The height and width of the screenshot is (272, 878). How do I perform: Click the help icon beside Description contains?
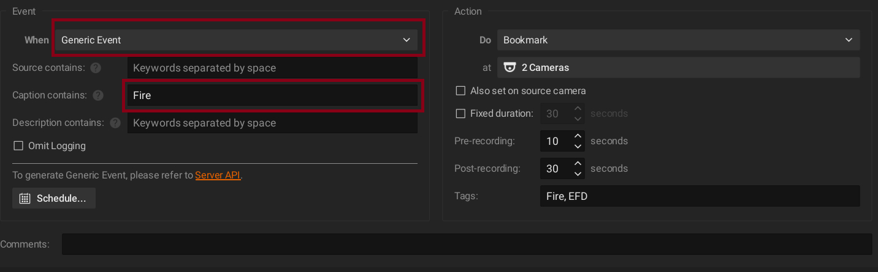(115, 123)
